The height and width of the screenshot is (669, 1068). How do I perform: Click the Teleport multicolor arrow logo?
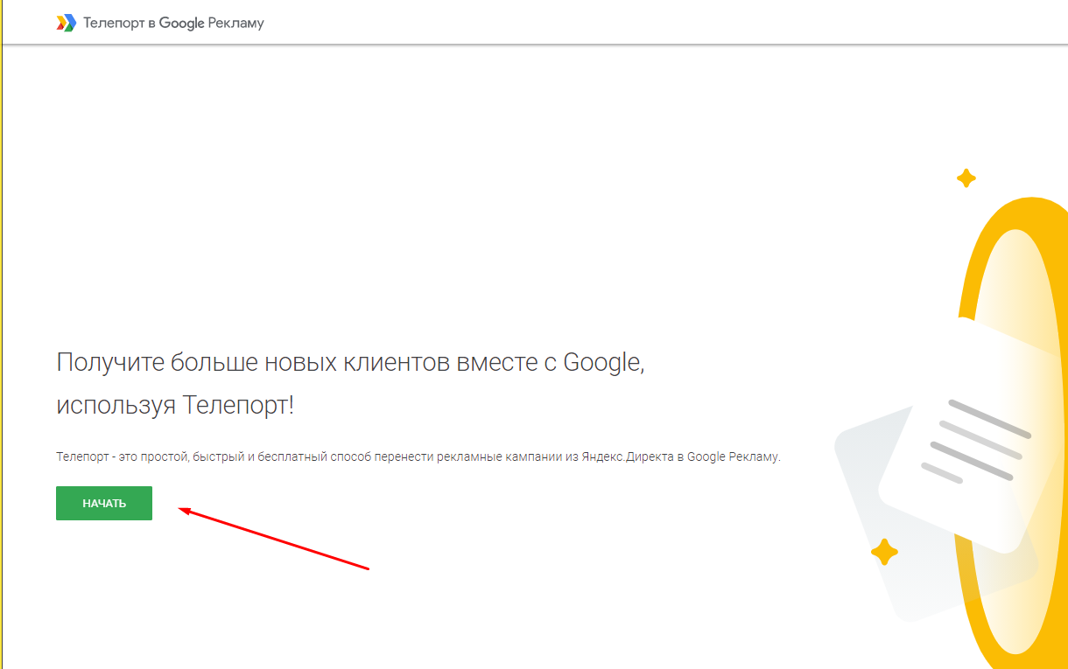point(66,24)
